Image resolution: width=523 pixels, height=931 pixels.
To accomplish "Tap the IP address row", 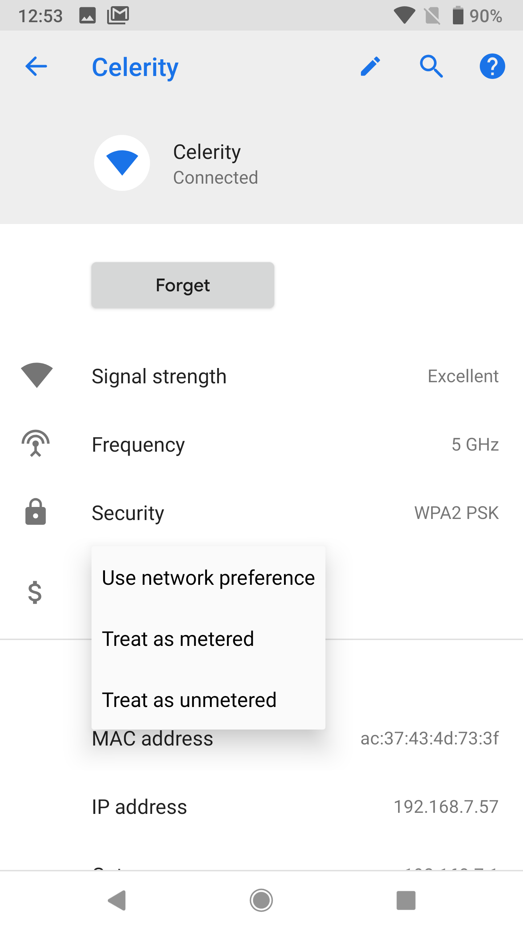I will tap(261, 807).
